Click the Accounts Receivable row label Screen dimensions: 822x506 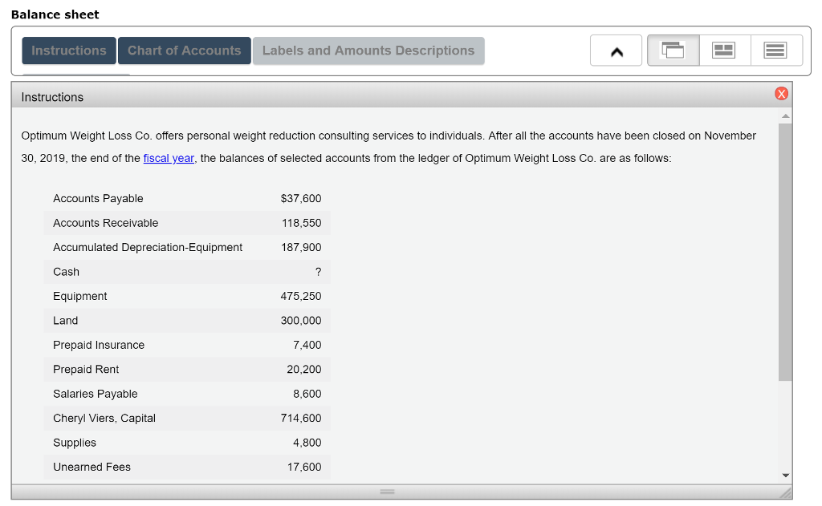click(x=105, y=223)
